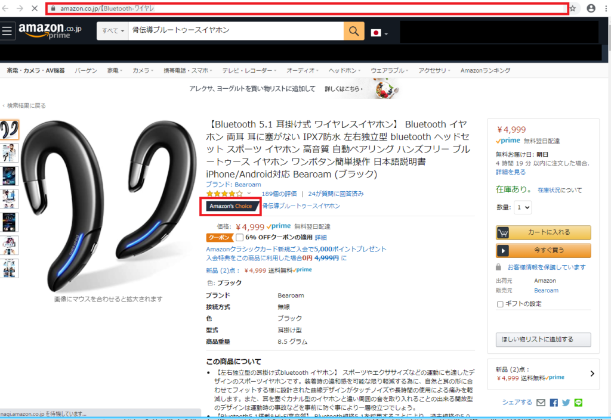Open 骨伝導ブルートゥースイヤホン link beside badge
The image size is (611, 420).
point(301,206)
